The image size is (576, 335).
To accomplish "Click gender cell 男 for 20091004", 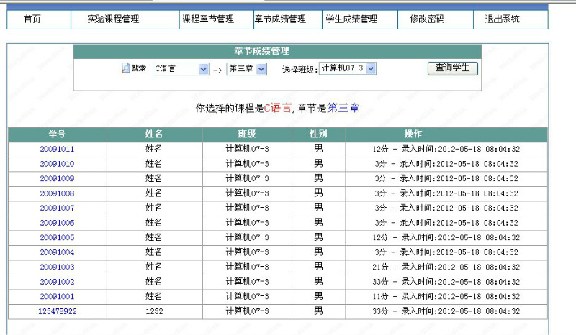I will pyautogui.click(x=318, y=252).
